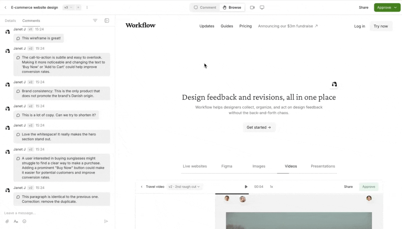Open the Guides nav link
The width and height of the screenshot is (402, 229).
pos(227,26)
